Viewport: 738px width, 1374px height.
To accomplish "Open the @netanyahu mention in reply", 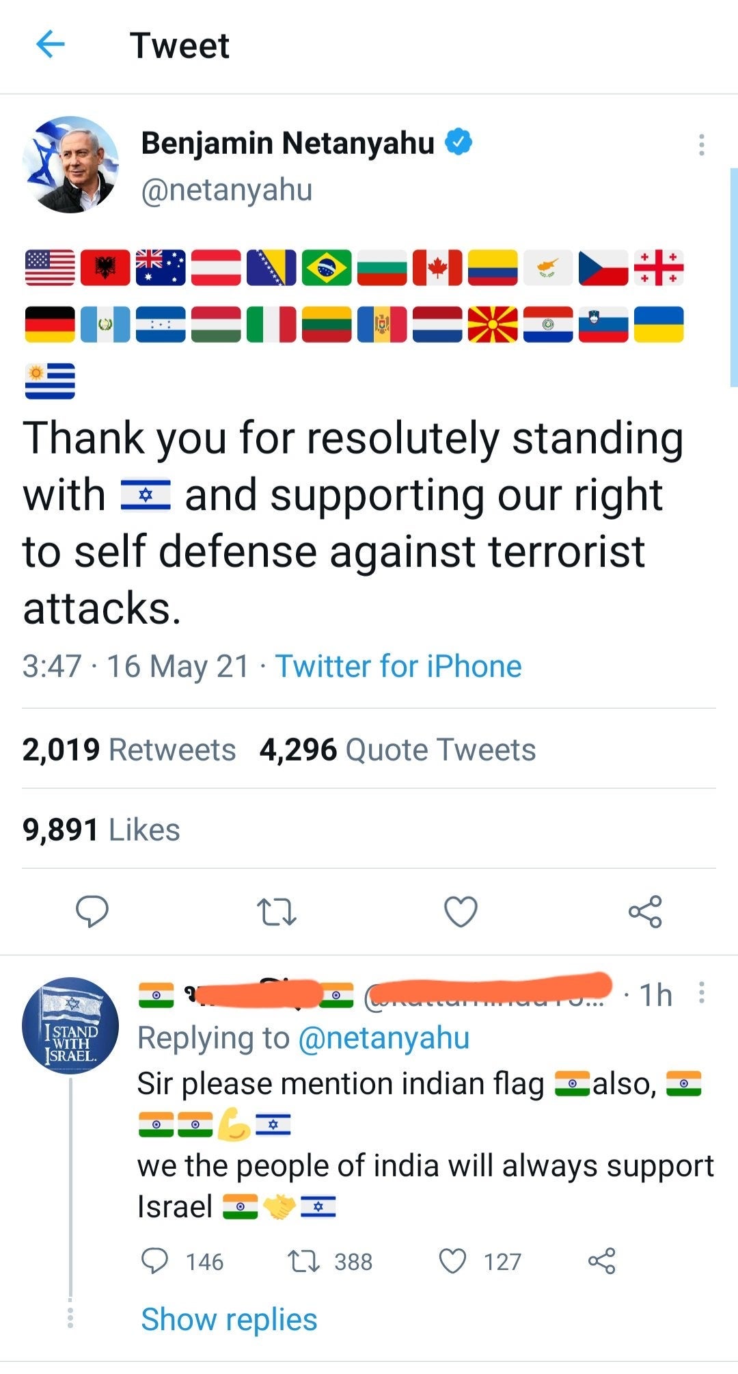I will coord(384,1038).
